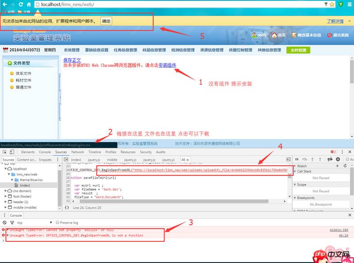Switch to the Elements panel tab
Screen dimensions: 354x263
point(28,152)
